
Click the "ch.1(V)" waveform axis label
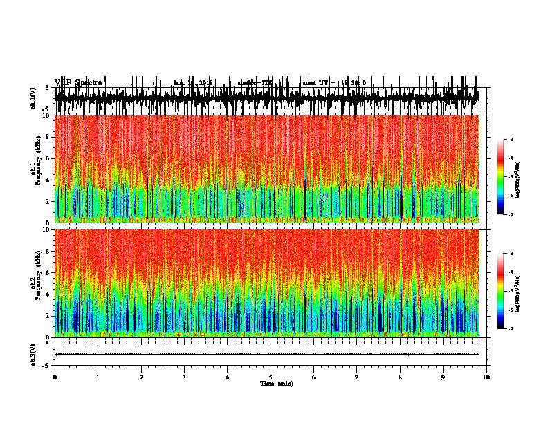tap(33, 98)
